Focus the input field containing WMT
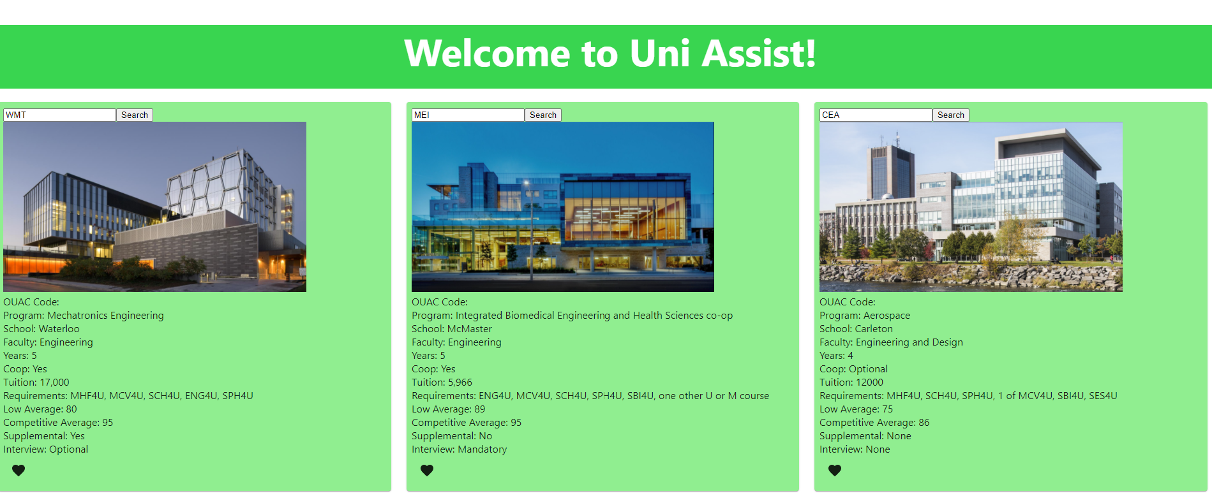 59,115
